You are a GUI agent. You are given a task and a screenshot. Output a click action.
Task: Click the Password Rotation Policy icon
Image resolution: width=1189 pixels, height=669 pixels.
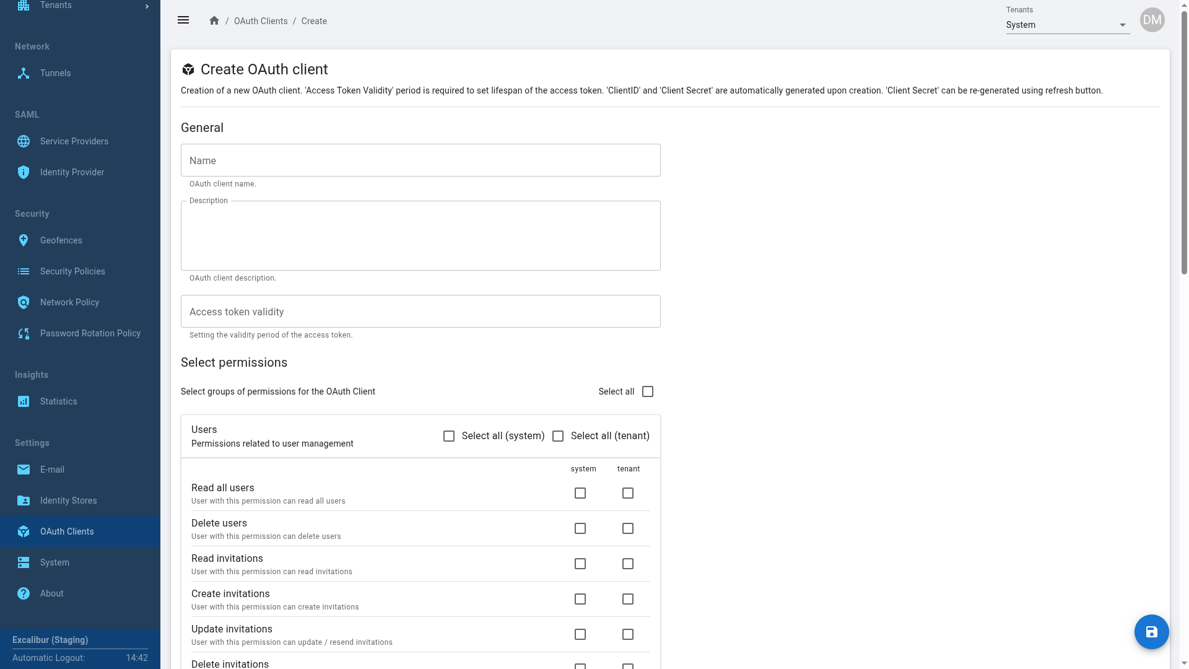click(x=24, y=333)
